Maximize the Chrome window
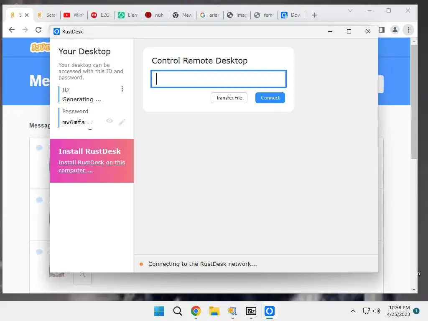Image resolution: width=428 pixels, height=321 pixels. point(389,10)
